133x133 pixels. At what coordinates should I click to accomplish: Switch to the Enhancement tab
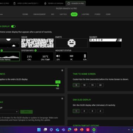40,14
